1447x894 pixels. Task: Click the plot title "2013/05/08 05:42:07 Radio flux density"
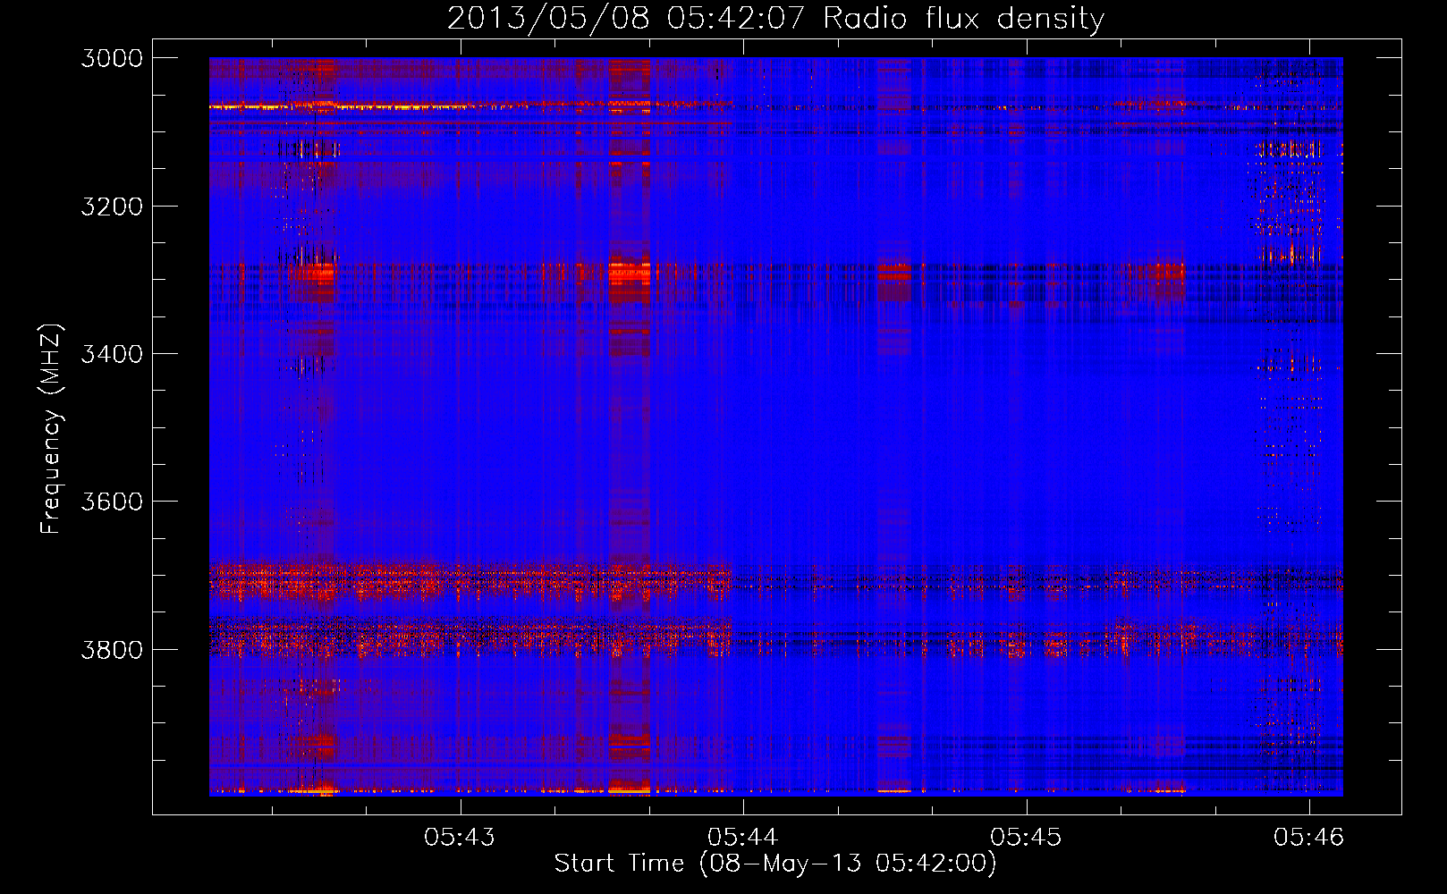[x=775, y=18]
